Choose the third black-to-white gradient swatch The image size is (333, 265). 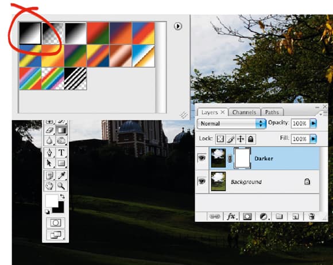(75, 33)
